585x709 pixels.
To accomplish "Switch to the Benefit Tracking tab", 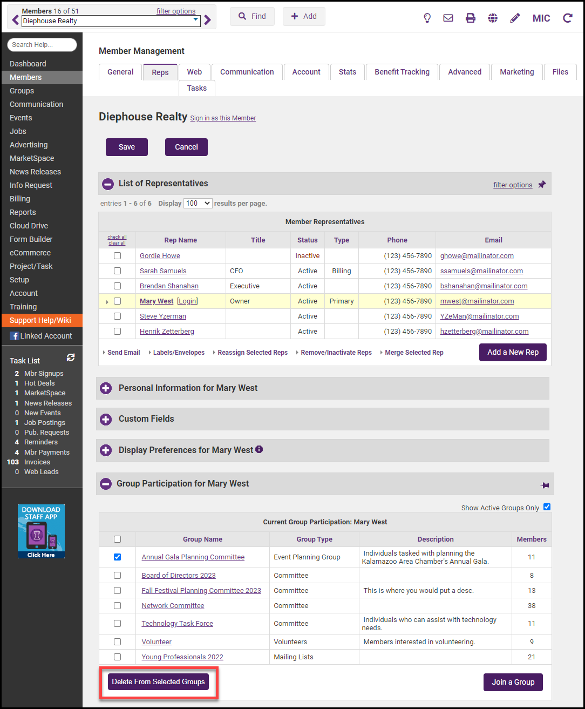I will [x=402, y=72].
